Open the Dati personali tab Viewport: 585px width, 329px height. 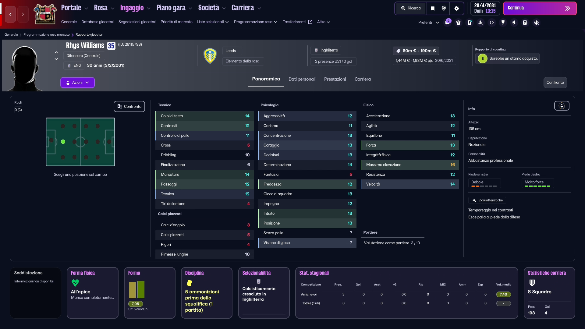pyautogui.click(x=302, y=79)
